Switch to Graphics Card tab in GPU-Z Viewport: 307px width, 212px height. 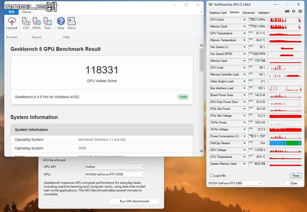tap(218, 13)
